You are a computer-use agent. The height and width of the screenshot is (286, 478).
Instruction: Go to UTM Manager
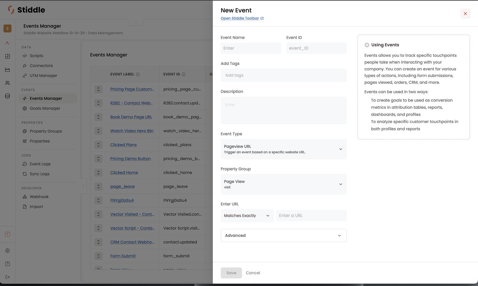(43, 76)
